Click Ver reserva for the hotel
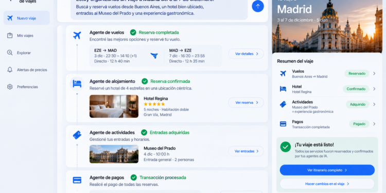Image resolution: width=386 pixels, height=193 pixels. pyautogui.click(x=246, y=102)
